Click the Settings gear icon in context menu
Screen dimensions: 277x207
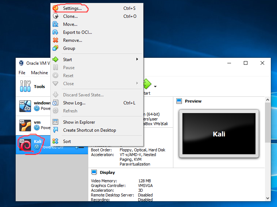[x=55, y=8]
